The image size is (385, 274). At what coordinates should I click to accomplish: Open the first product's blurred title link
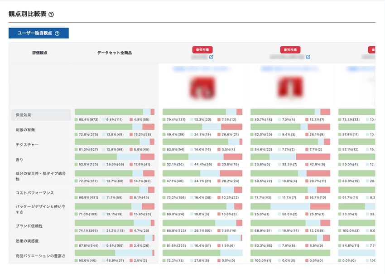point(202,69)
